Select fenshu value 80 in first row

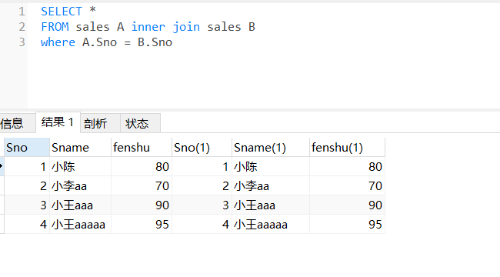tap(142, 166)
